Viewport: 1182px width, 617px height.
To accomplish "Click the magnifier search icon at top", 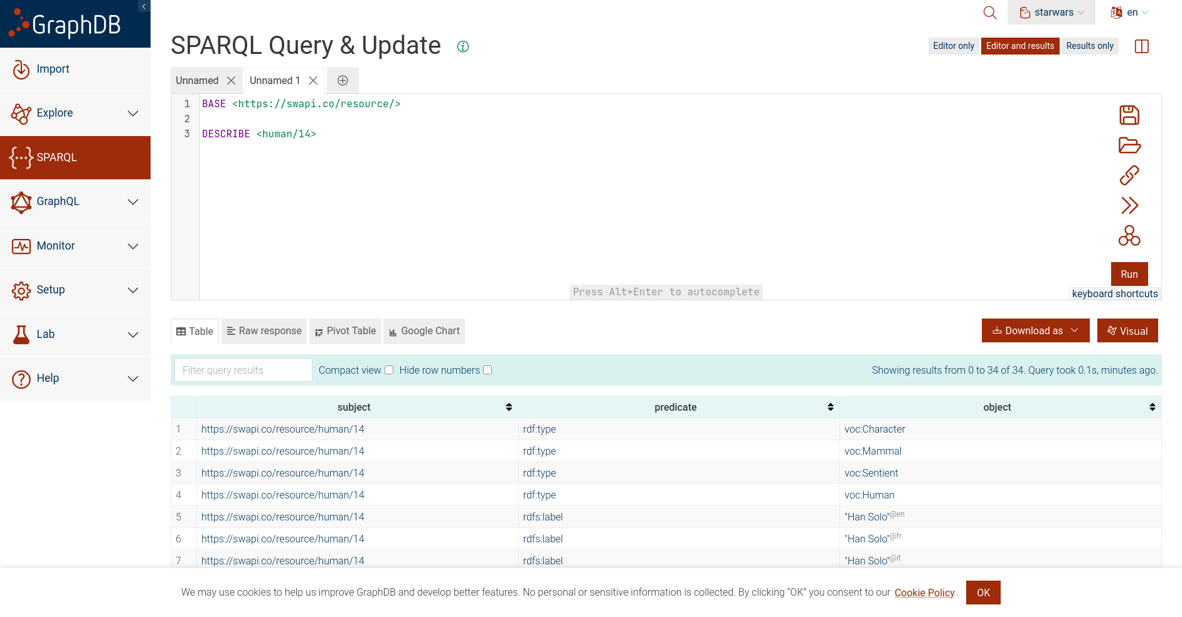I will (990, 13).
